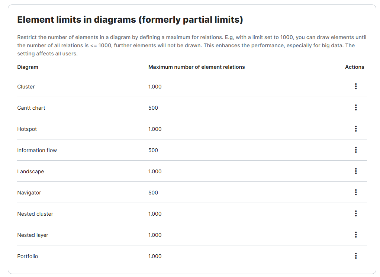Screen dimensions: 380x277
Task: Select the Cluster diagram name
Action: (x=26, y=87)
